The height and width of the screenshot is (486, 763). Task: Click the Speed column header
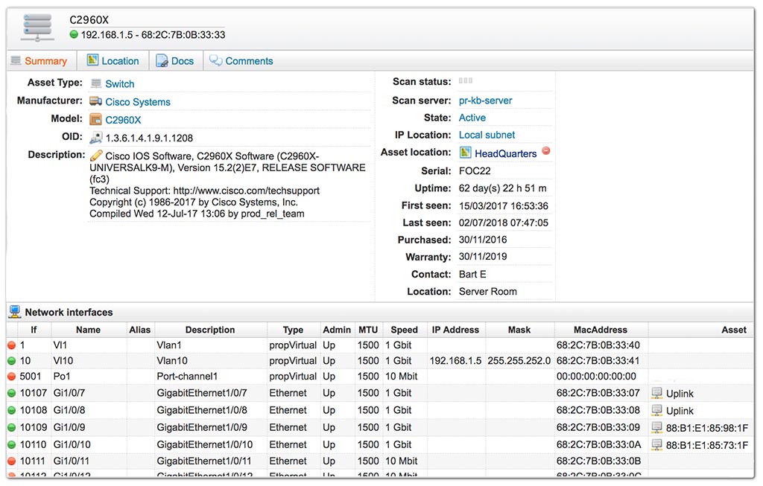[x=405, y=330]
